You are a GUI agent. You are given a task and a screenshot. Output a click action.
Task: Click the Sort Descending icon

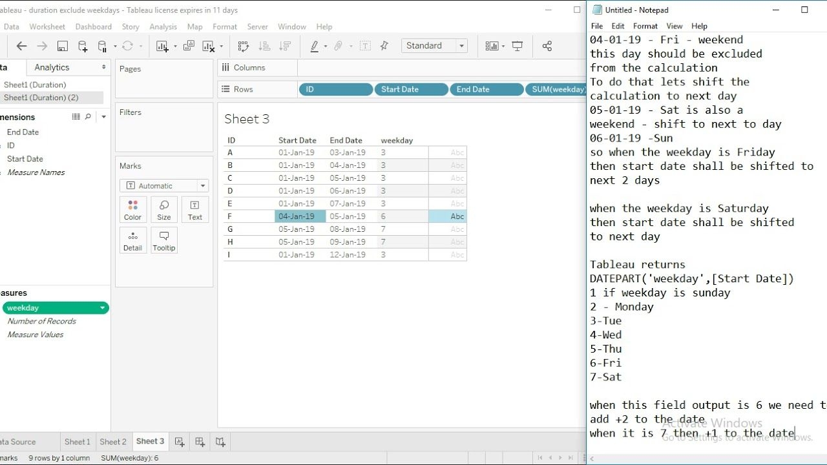point(285,46)
